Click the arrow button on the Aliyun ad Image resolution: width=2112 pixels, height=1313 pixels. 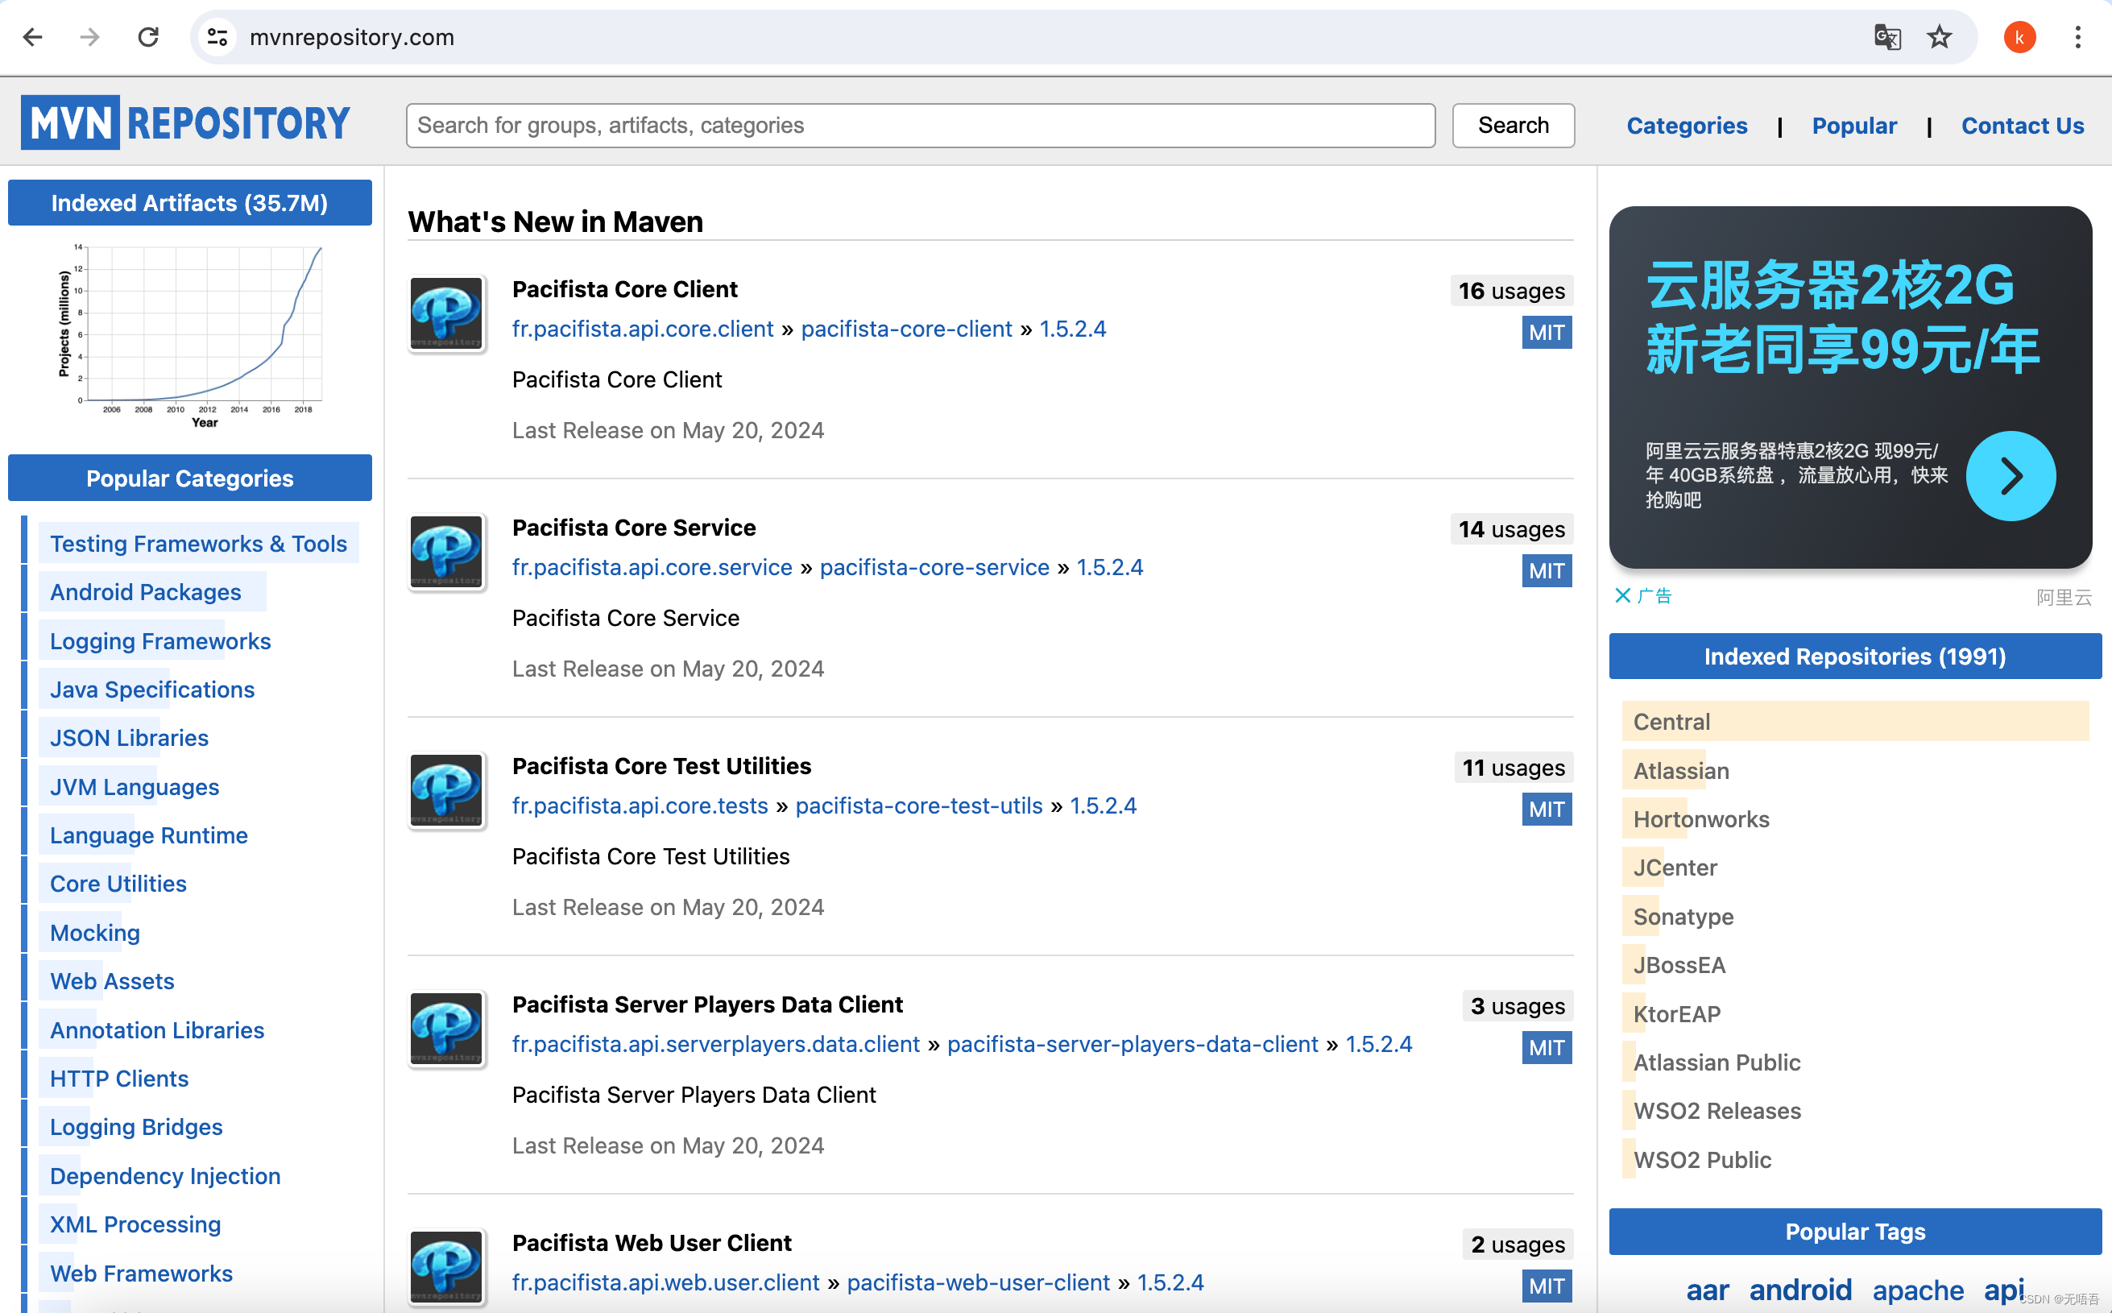tap(2011, 474)
